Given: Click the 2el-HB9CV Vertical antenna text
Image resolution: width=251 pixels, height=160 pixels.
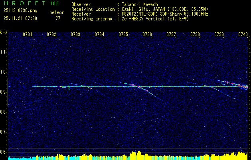Looking at the screenshot, I should (x=155, y=19).
